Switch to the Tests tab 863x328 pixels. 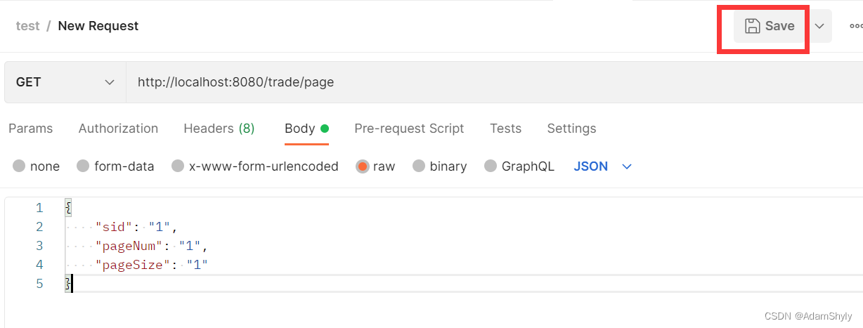[x=505, y=129]
